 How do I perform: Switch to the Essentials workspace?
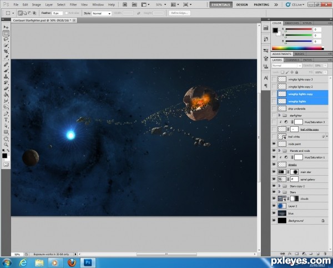(x=221, y=4)
